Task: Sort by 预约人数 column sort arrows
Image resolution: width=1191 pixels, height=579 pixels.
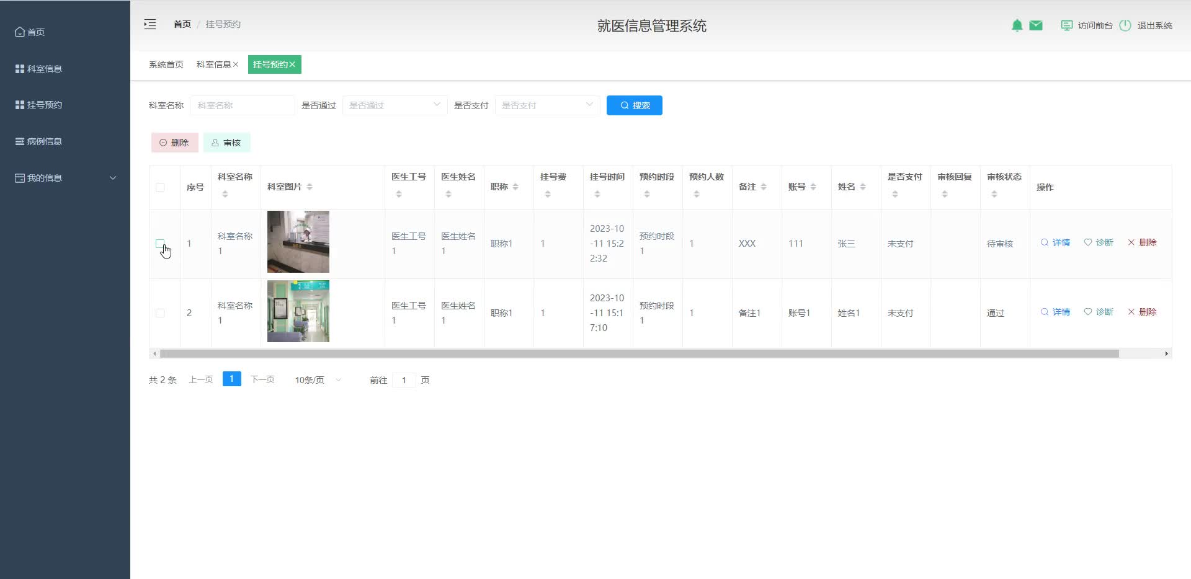Action: click(x=697, y=195)
